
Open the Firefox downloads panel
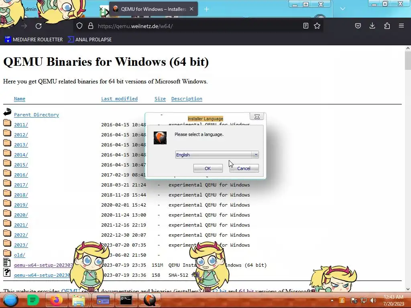pos(372,26)
